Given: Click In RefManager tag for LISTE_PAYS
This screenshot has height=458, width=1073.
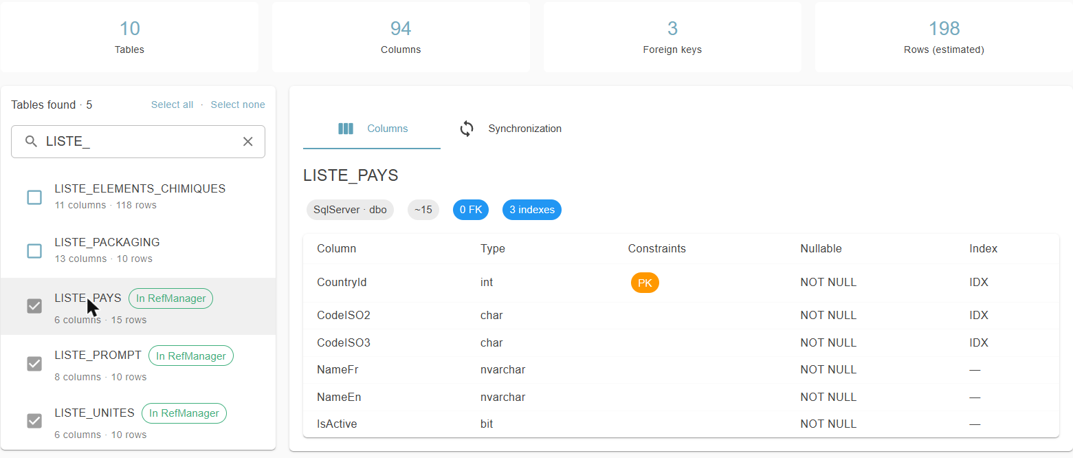Looking at the screenshot, I should [x=171, y=298].
